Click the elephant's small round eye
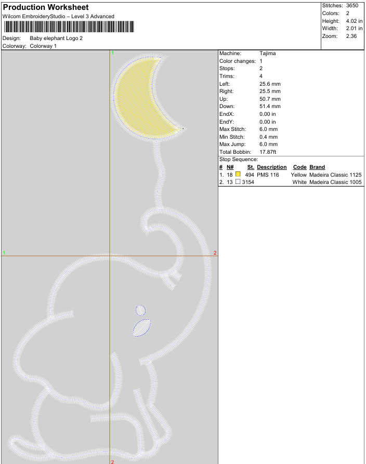 point(140,310)
